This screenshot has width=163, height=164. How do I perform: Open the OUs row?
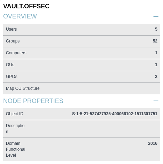pyautogui.click(x=81, y=65)
